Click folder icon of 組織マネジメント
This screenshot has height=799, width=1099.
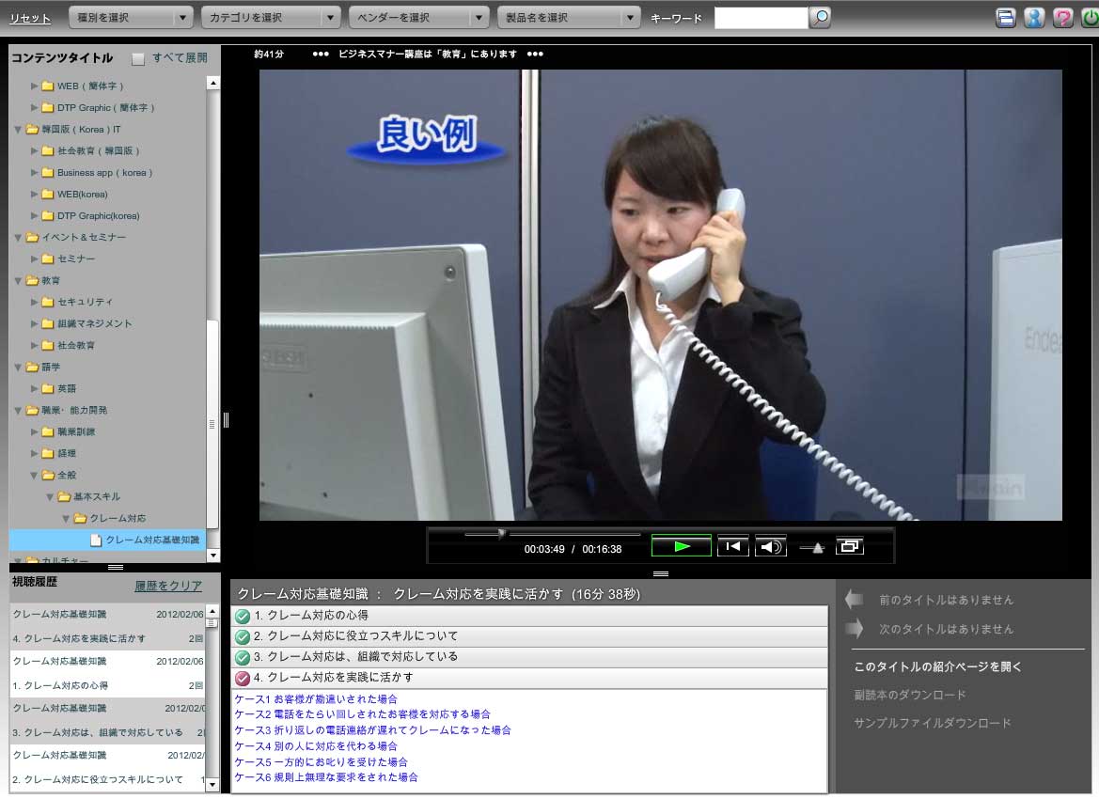(x=48, y=323)
